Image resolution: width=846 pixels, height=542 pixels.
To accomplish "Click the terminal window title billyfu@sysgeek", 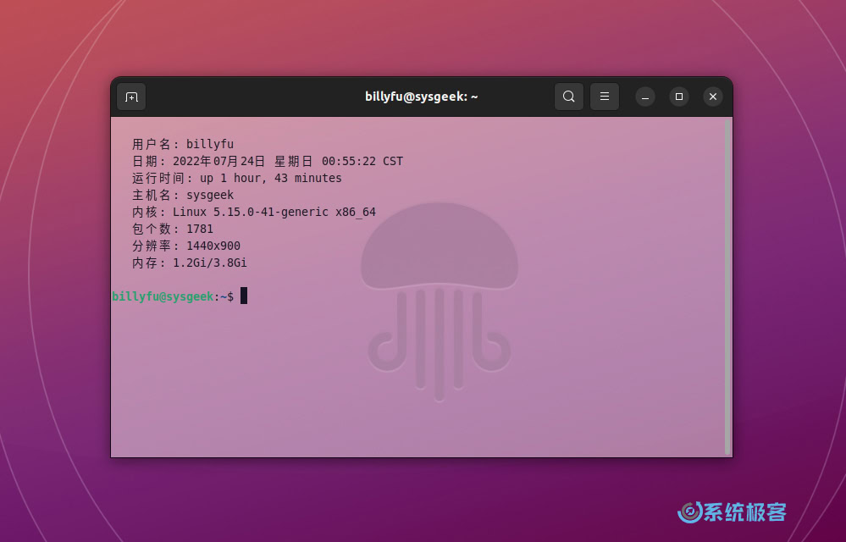I will (422, 97).
